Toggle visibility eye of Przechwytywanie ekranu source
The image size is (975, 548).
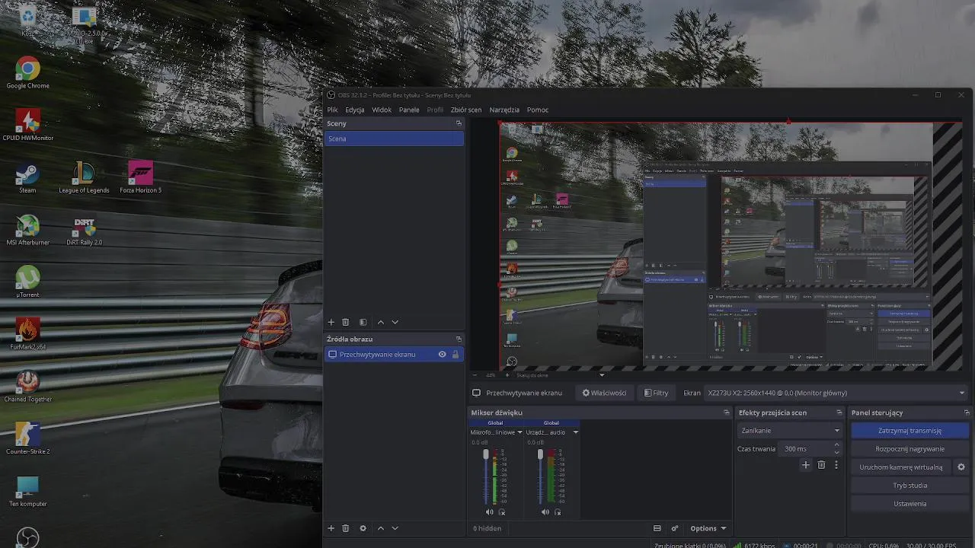pyautogui.click(x=442, y=355)
